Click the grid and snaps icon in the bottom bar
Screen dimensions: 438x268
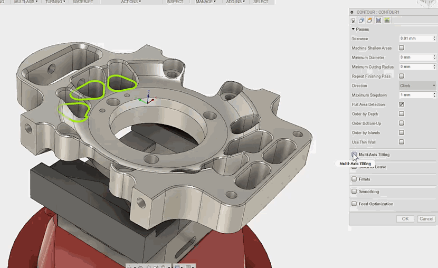tap(189, 266)
